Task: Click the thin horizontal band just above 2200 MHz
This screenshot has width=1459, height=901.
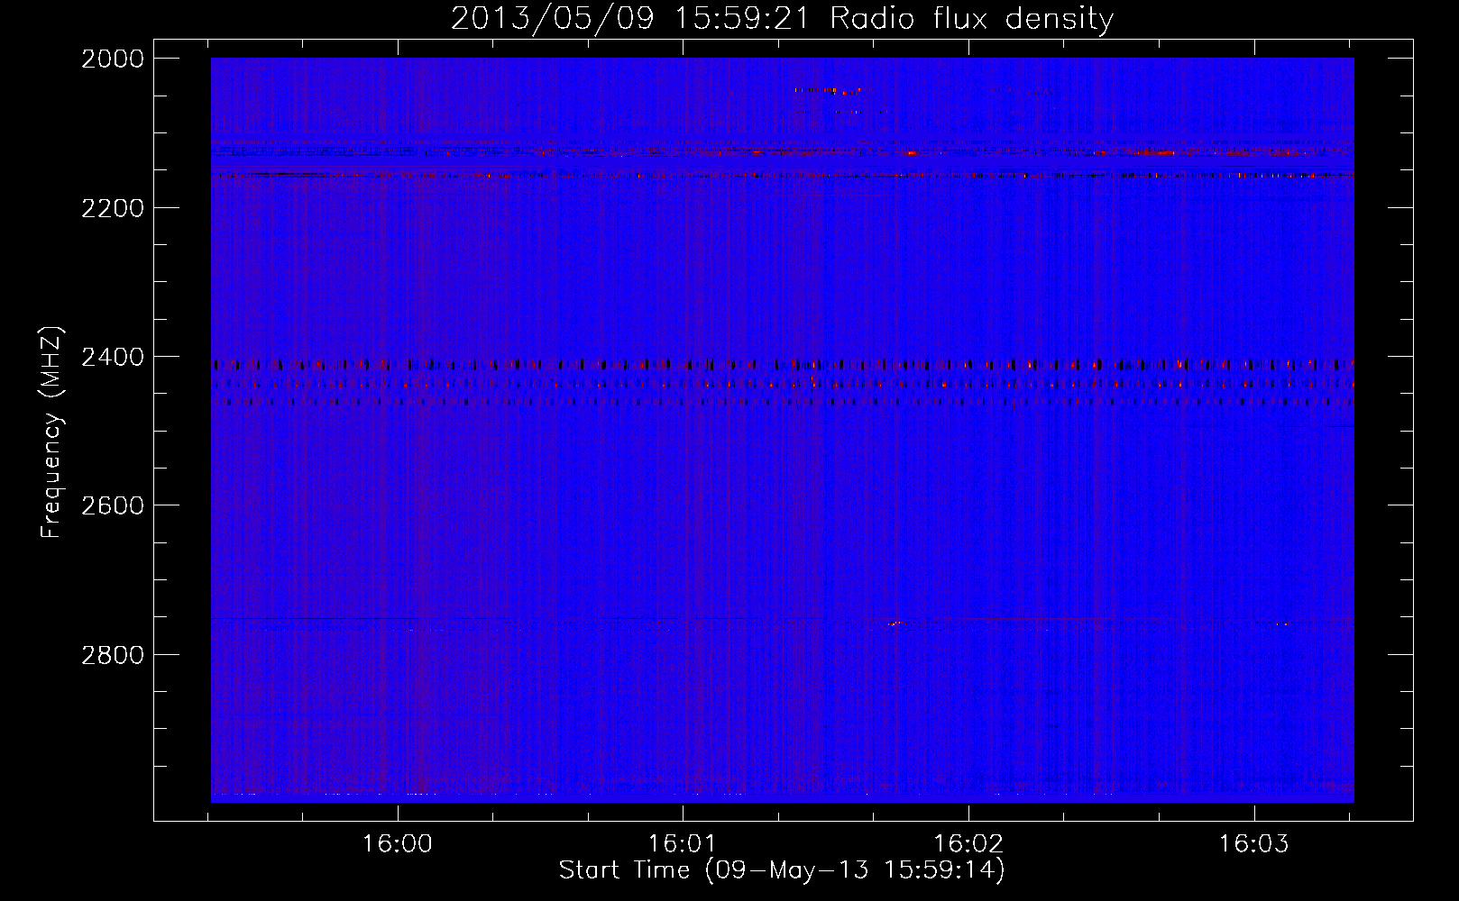Action: coord(781,175)
